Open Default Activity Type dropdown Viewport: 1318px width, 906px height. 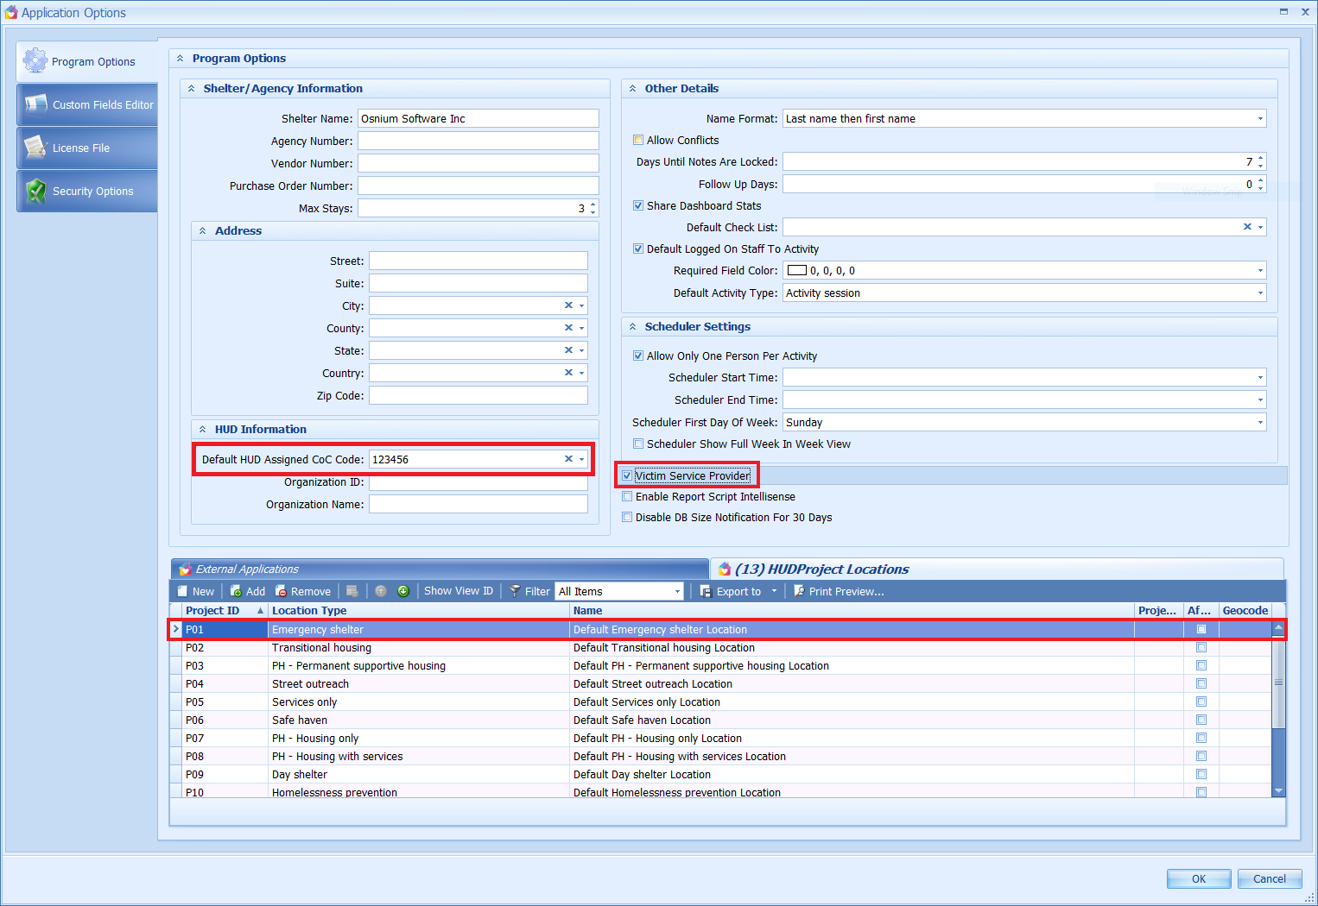1260,293
